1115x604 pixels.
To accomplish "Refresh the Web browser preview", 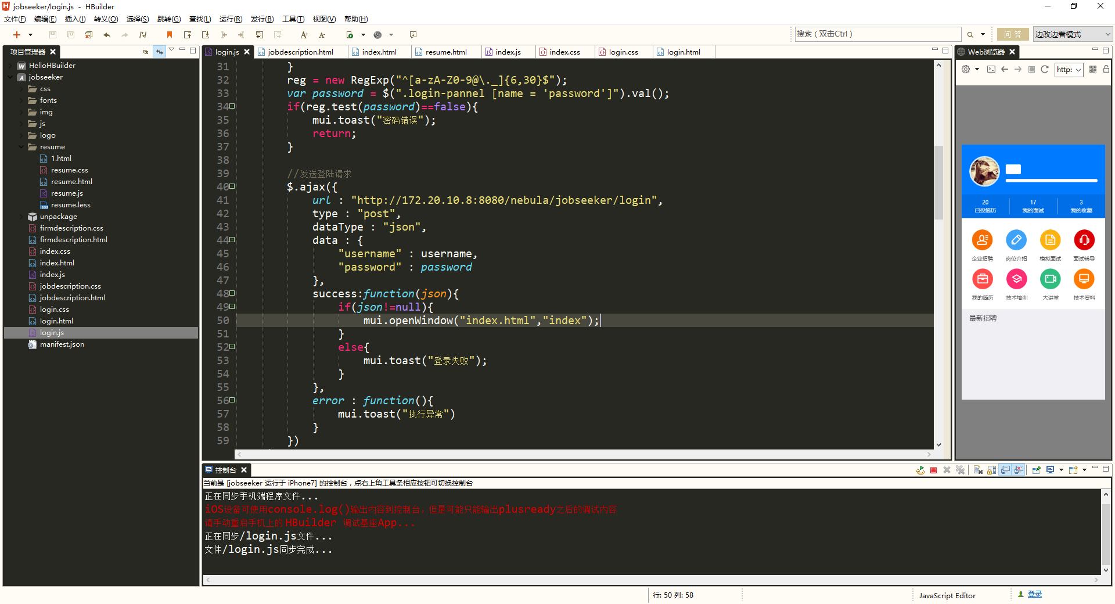I will 1045,69.
